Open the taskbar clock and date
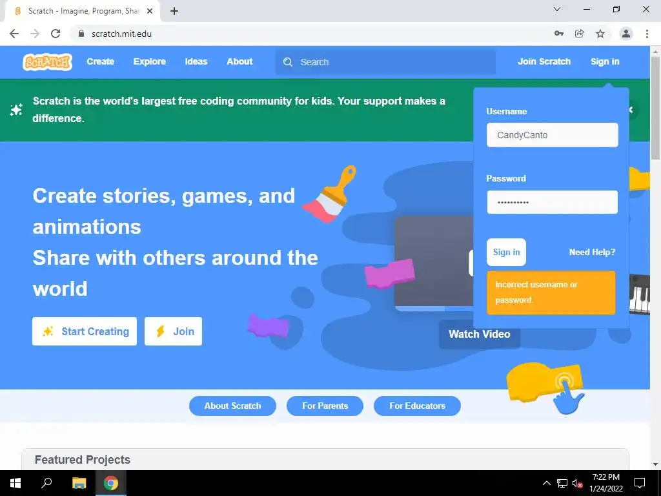 [605, 483]
